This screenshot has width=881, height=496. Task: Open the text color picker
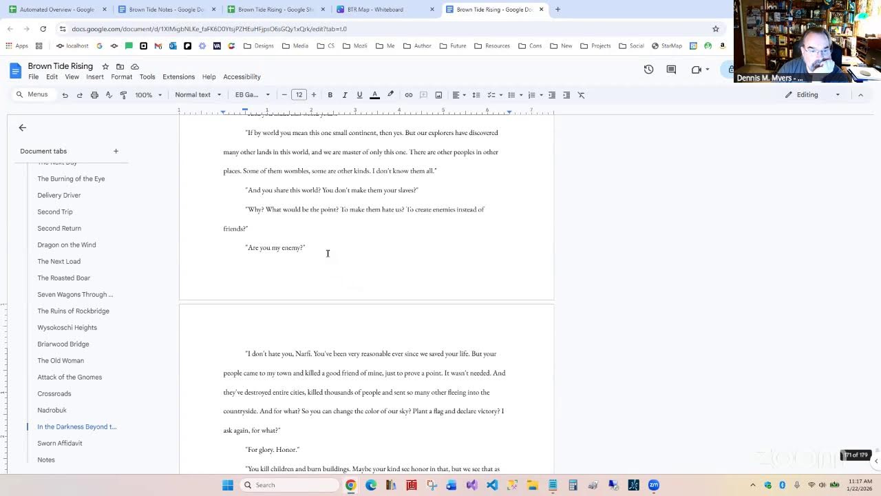(374, 95)
